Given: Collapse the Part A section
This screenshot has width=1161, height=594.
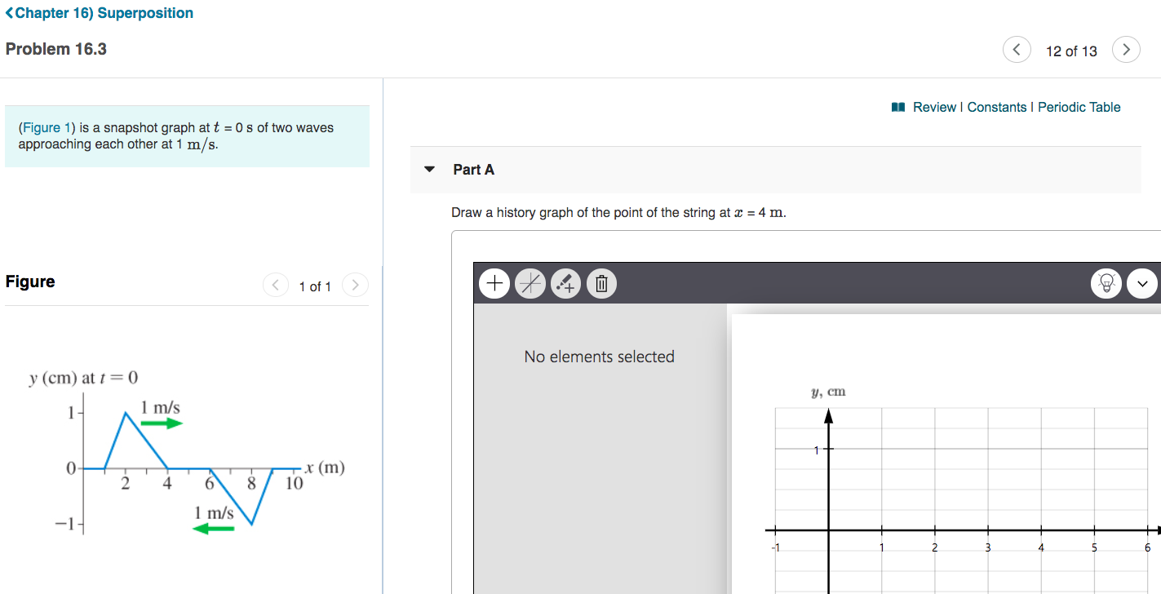Looking at the screenshot, I should click(x=430, y=169).
